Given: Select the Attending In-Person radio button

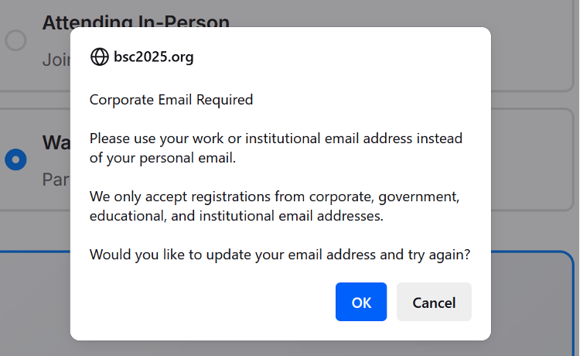Looking at the screenshot, I should pyautogui.click(x=16, y=40).
